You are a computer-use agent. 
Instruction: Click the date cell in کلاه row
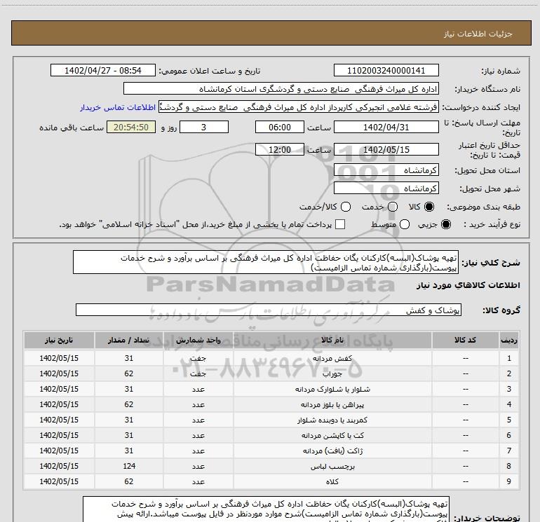(x=59, y=482)
